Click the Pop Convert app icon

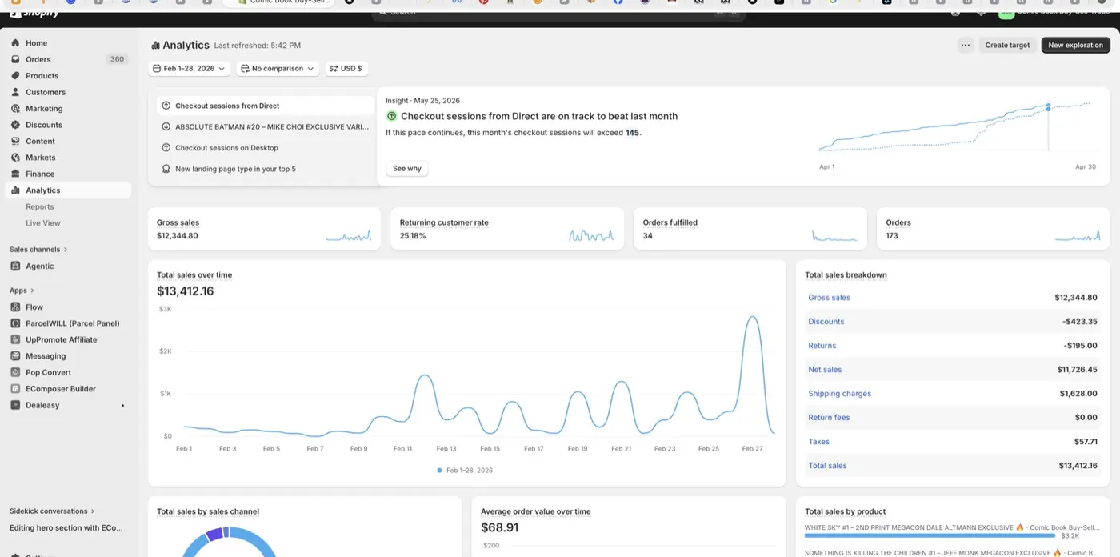coord(15,372)
